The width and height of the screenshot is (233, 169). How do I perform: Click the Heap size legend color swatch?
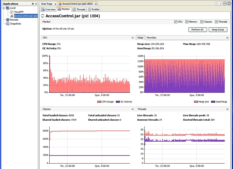pyautogui.click(x=196, y=102)
